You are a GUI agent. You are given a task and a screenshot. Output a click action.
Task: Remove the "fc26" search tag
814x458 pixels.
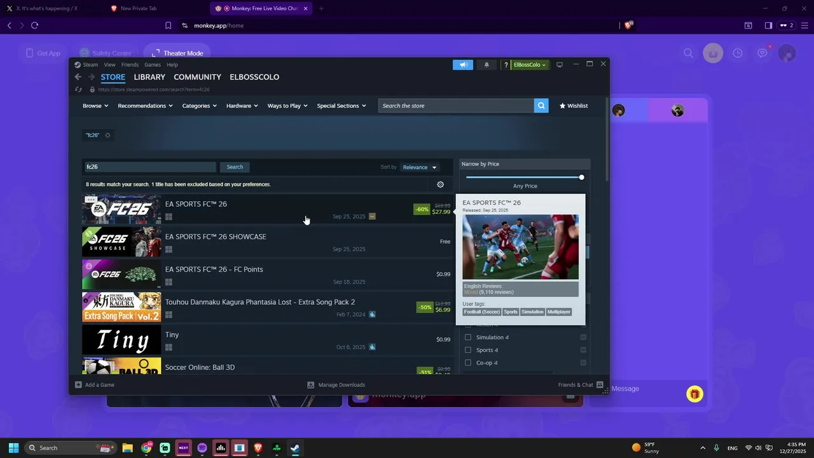(107, 135)
